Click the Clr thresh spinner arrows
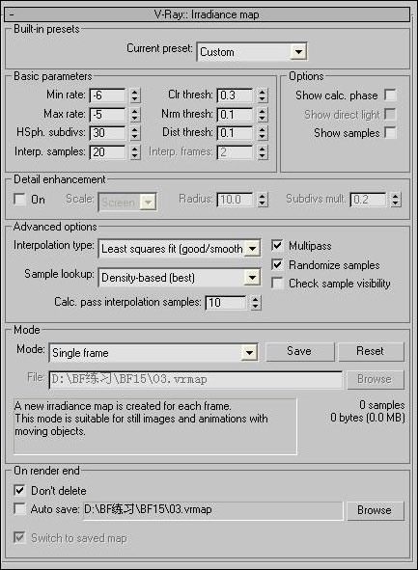Image resolution: width=418 pixels, height=570 pixels. [262, 95]
